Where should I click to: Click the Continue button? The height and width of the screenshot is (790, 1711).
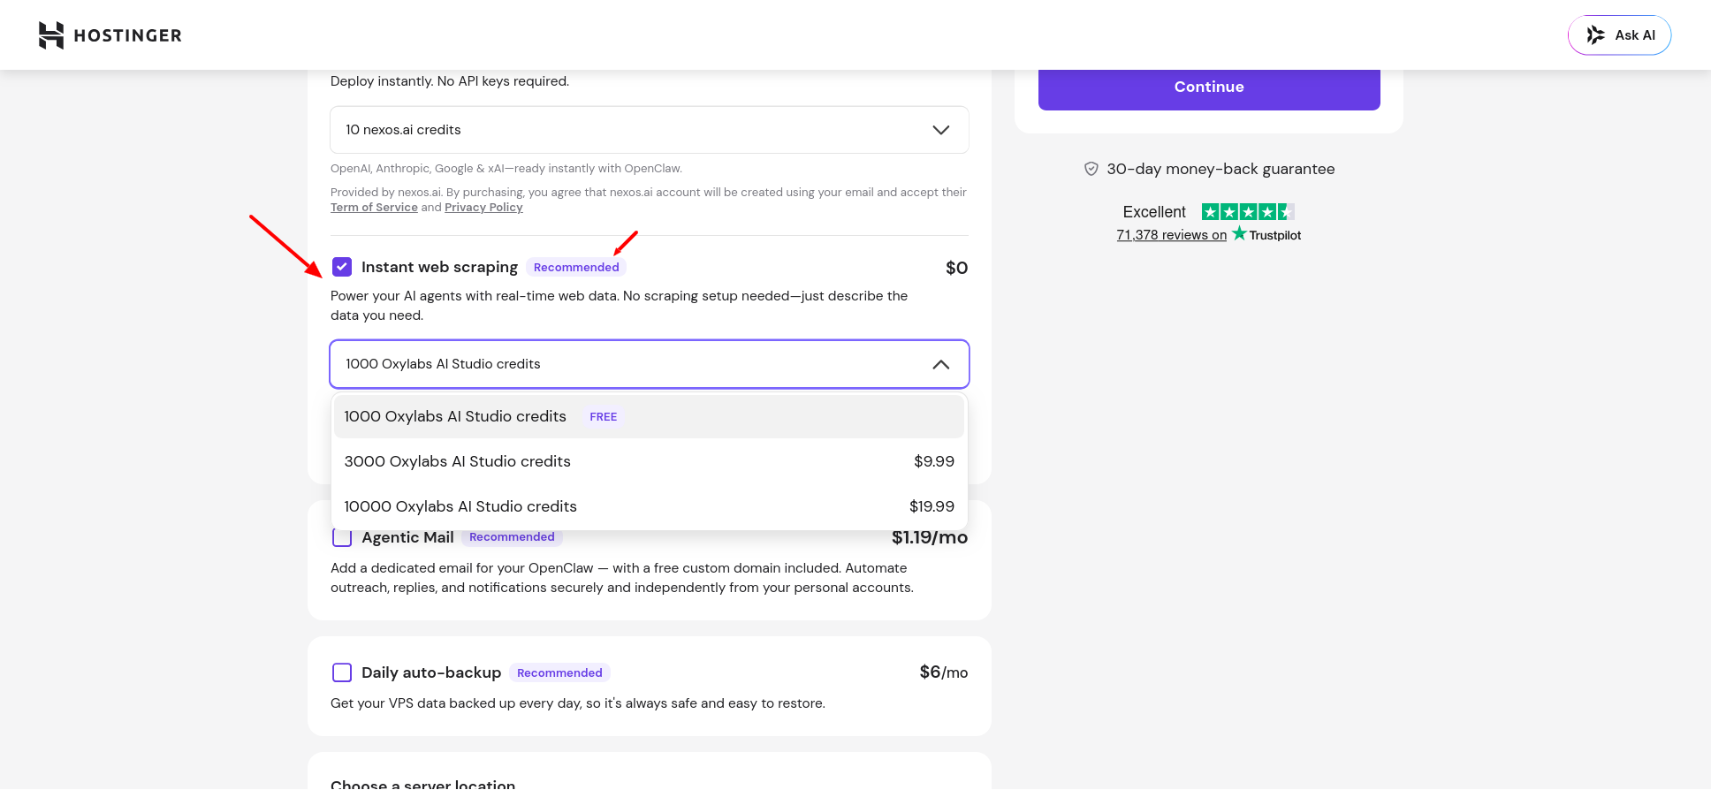1209,87
